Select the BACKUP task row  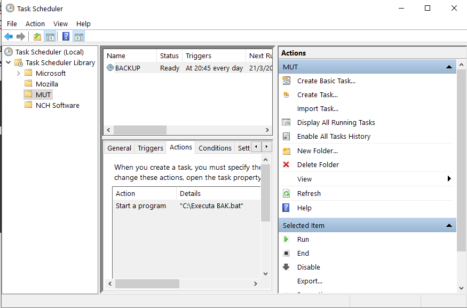(x=128, y=68)
